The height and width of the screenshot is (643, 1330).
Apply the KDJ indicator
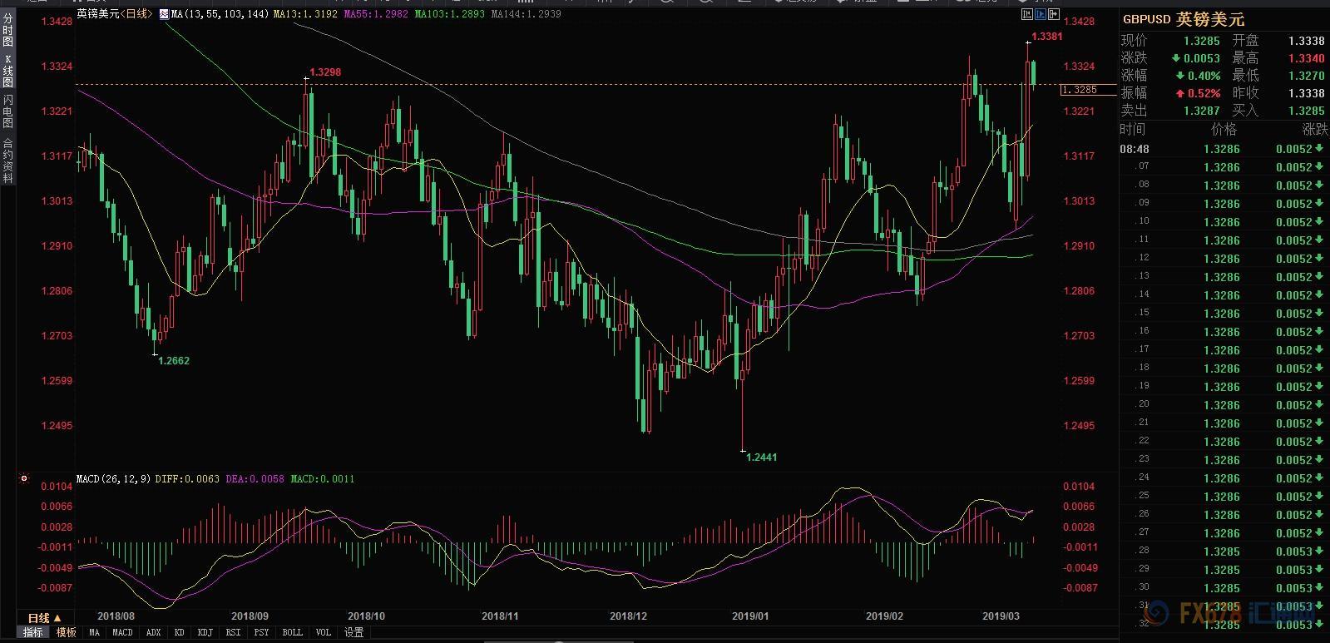205,633
